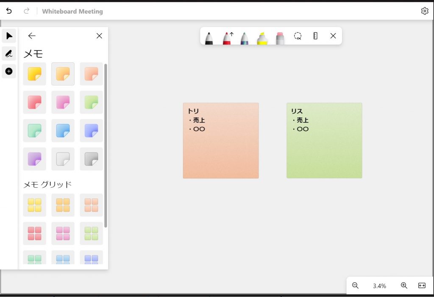
Task: Close the pen toolbar
Action: [333, 36]
